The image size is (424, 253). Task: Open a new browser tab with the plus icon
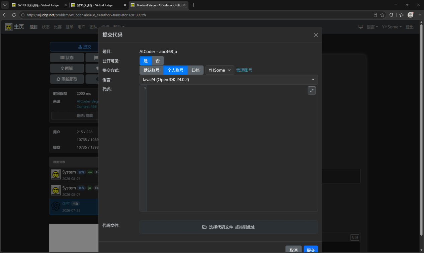[193, 5]
